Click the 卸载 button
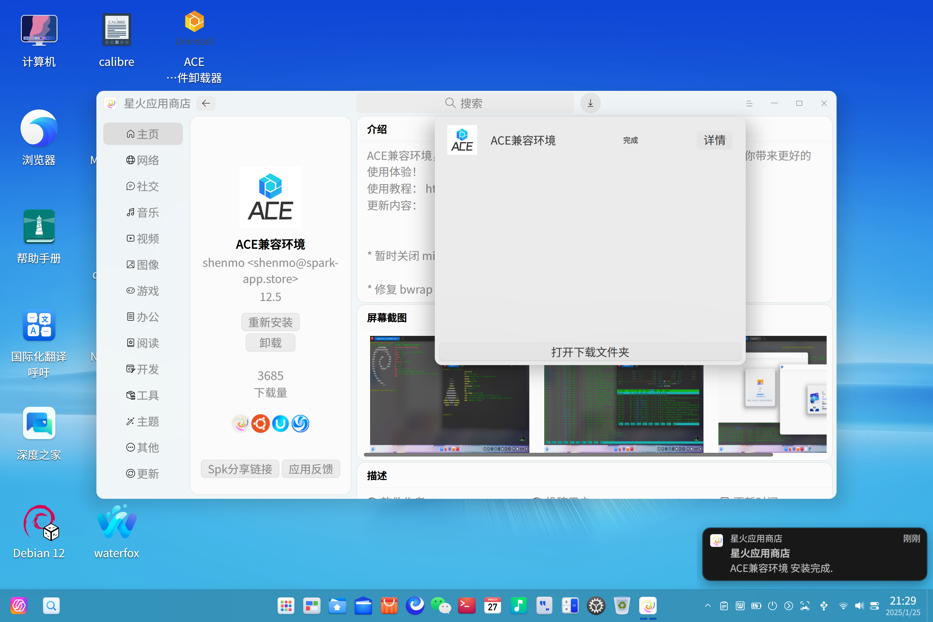Image resolution: width=933 pixels, height=622 pixels. [271, 343]
